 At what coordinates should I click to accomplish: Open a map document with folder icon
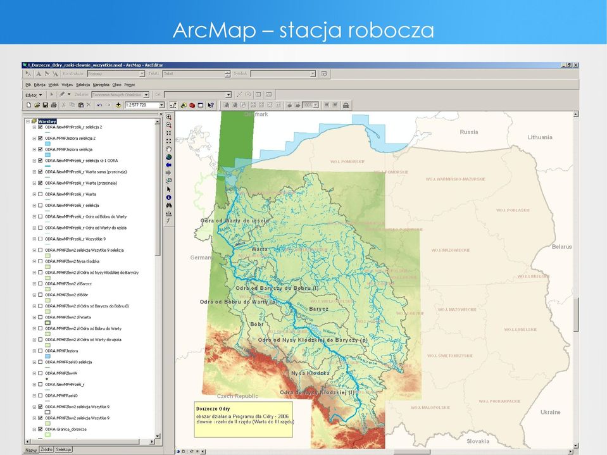pyautogui.click(x=37, y=105)
